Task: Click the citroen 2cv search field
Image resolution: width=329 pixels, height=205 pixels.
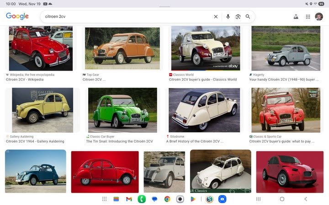Action: pos(123,17)
